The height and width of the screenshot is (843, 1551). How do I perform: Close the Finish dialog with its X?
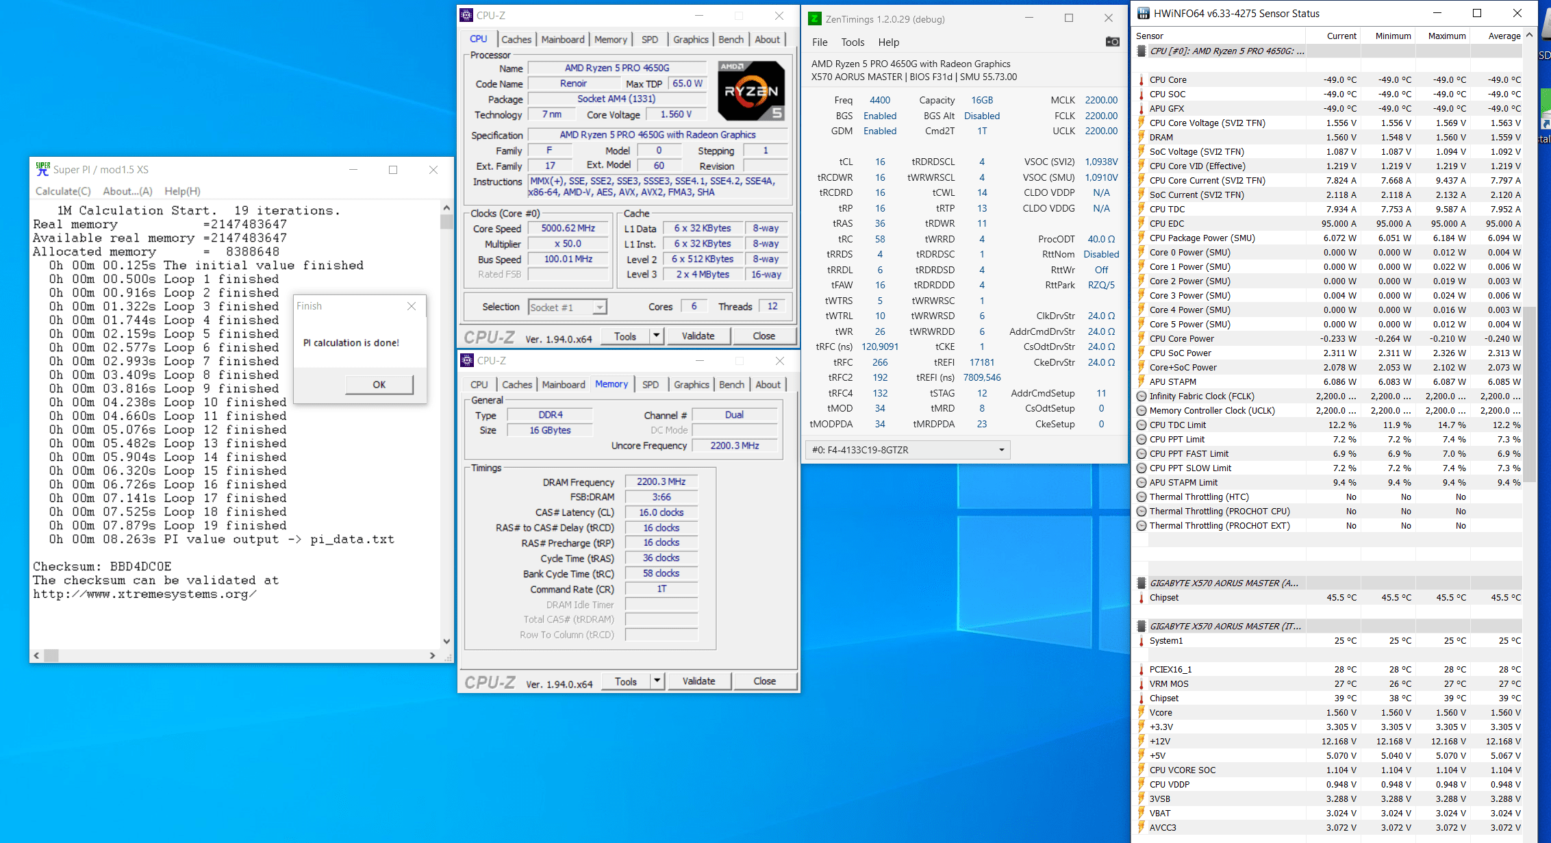pos(412,306)
